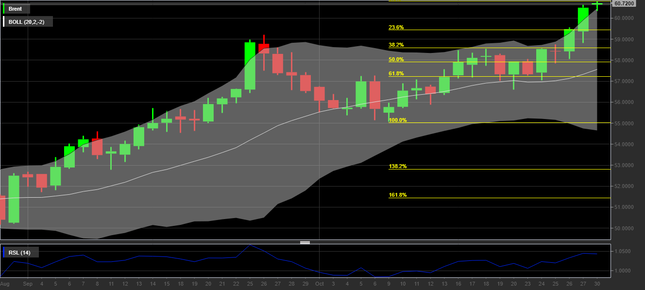Click the 50.0% Fibonacci retracement label
Screen dimensions: 645x290
pyautogui.click(x=396, y=60)
